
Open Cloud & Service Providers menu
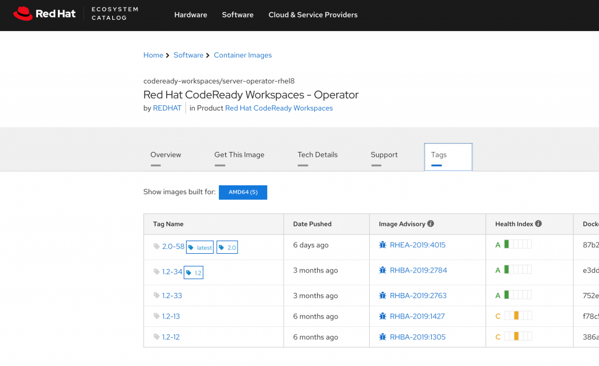312,15
